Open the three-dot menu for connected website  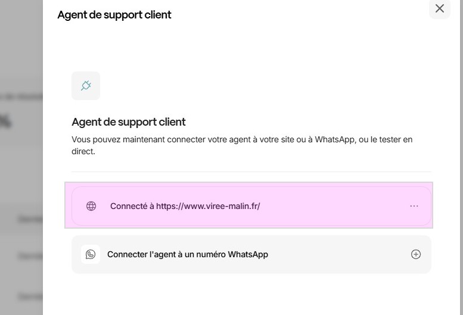click(x=414, y=206)
